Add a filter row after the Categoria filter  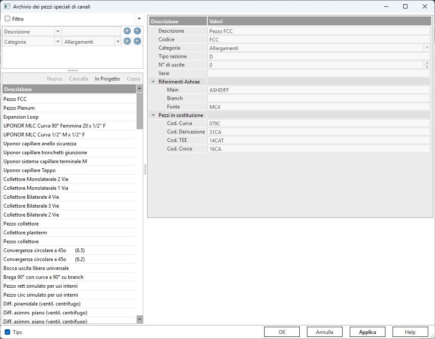[x=127, y=41]
